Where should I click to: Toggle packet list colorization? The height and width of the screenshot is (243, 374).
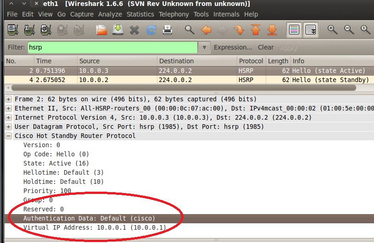tap(294, 30)
